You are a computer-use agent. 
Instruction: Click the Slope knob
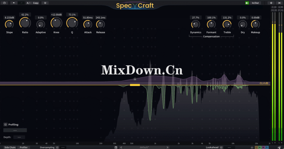(9, 24)
